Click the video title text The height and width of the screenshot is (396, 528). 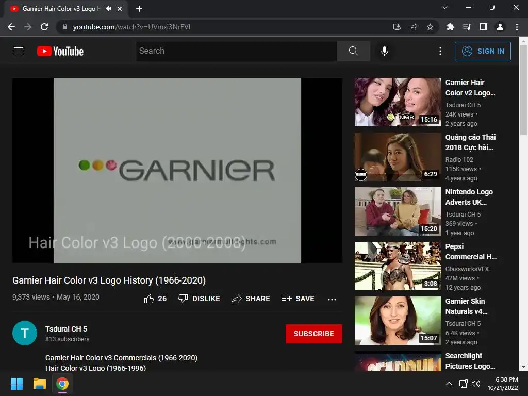109,280
